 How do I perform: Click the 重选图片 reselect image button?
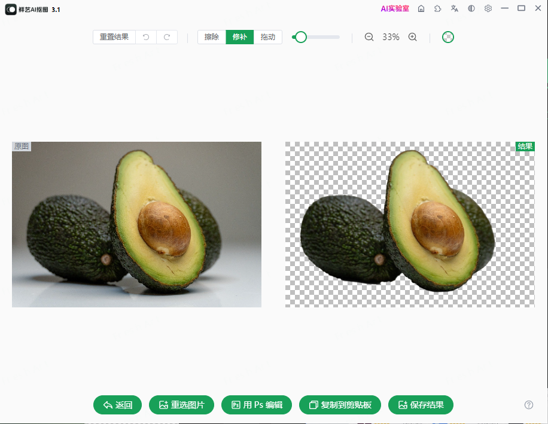(181, 405)
